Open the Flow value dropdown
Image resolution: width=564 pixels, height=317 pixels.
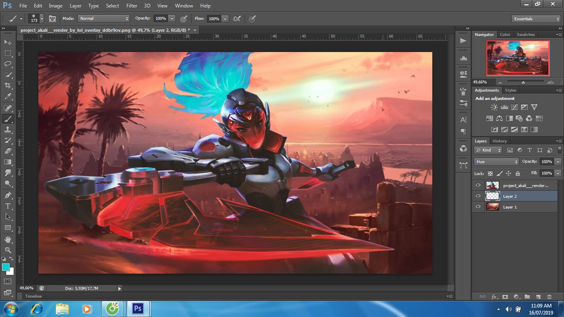click(225, 19)
